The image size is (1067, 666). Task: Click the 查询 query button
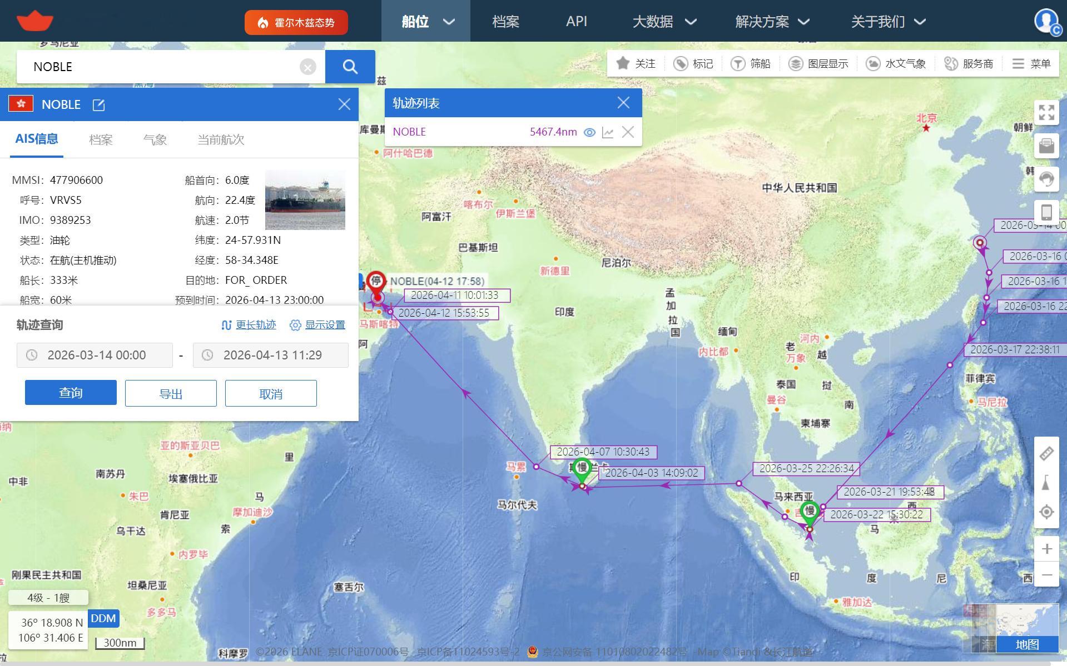(70, 393)
